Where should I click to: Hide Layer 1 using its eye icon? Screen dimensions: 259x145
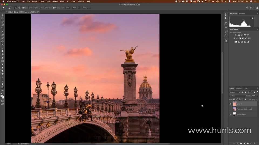point(230,104)
